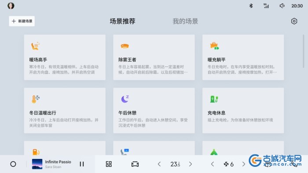Tap the volume speaker icon
The image size is (308, 173).
[x=282, y=6]
